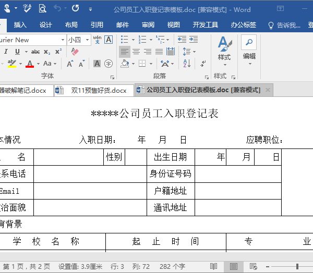Click the character border icon
Screen dimensions: 313x273
click(109, 40)
